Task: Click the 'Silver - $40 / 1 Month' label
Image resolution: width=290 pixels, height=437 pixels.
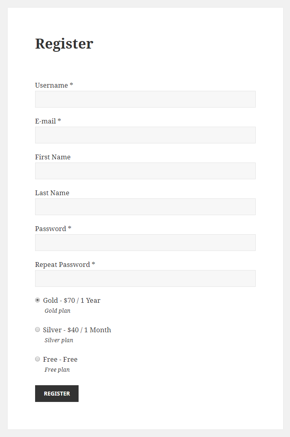Action: pyautogui.click(x=77, y=330)
